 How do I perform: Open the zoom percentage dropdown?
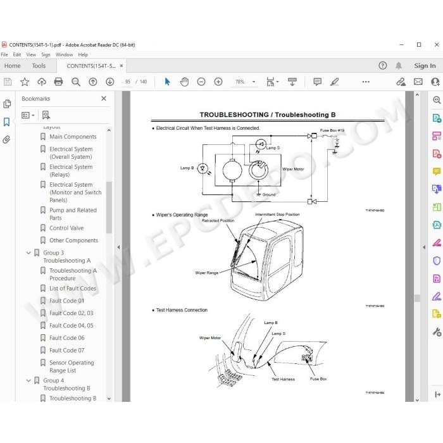tap(254, 82)
